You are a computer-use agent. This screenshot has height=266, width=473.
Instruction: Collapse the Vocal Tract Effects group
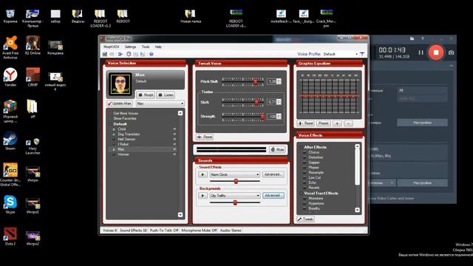coord(301,194)
